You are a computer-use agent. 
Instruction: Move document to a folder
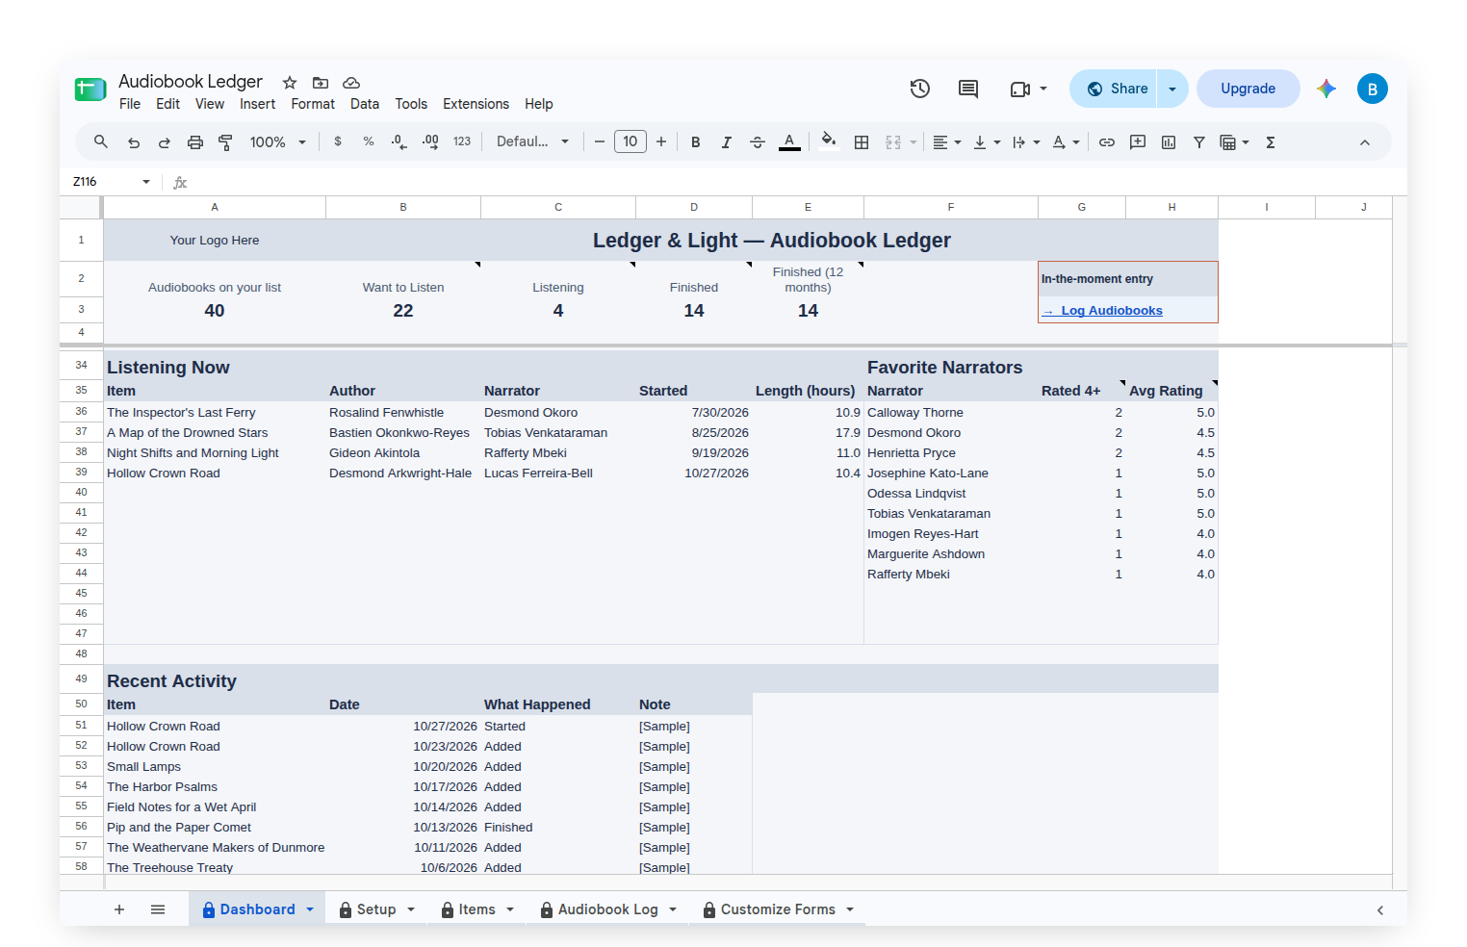click(x=321, y=83)
